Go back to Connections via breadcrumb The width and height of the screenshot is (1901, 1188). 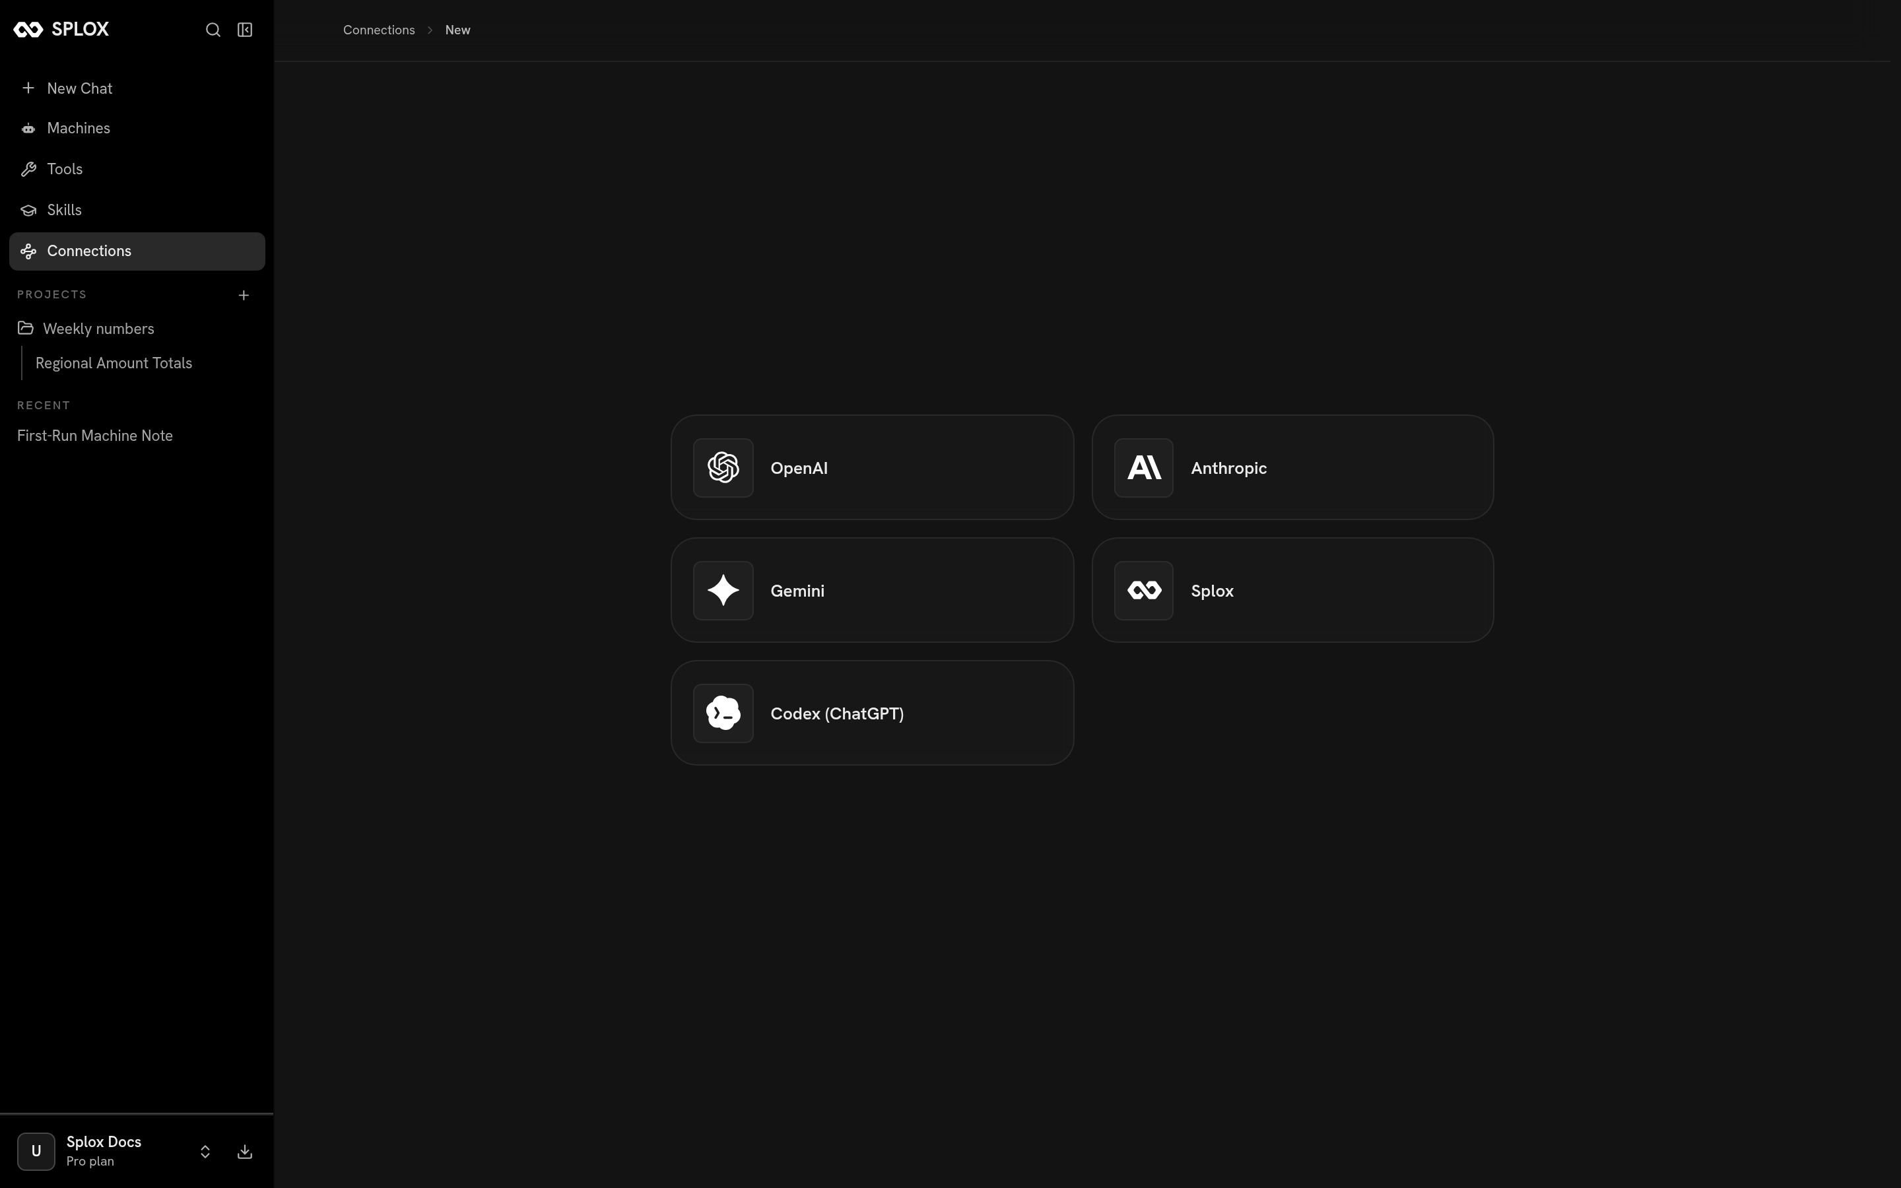[379, 30]
